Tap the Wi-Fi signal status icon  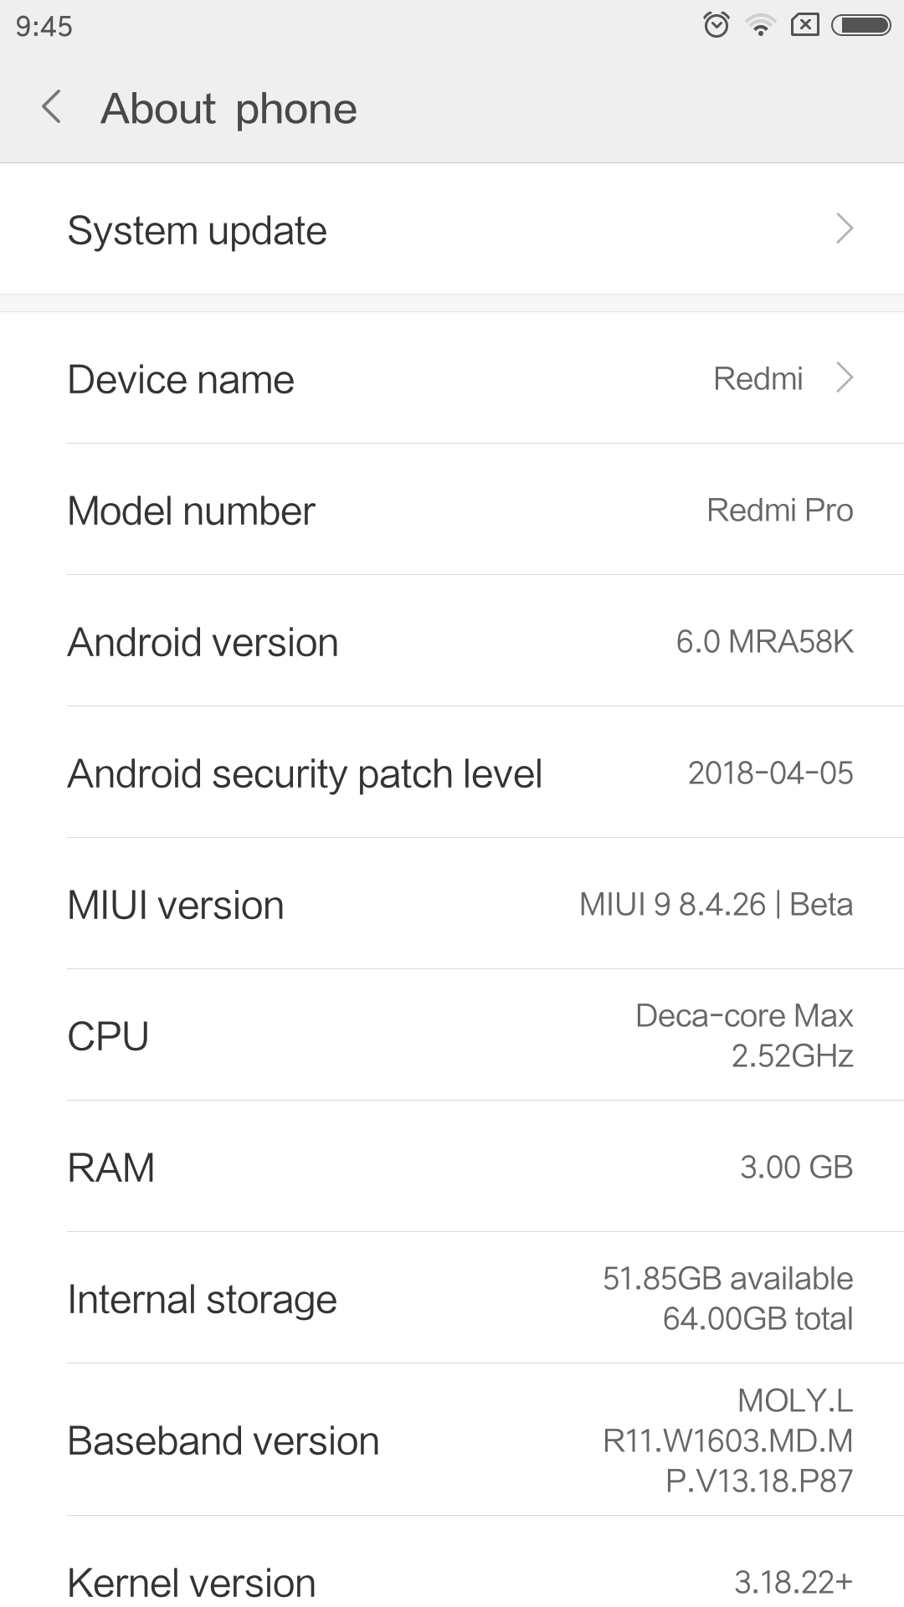click(x=761, y=26)
